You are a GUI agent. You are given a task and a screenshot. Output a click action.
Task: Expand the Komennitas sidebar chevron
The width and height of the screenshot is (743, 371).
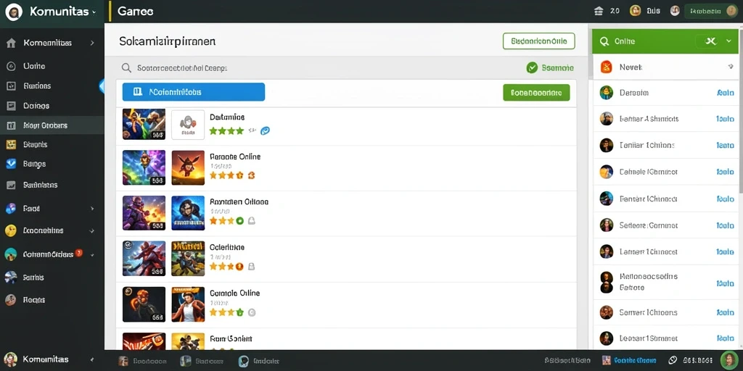click(92, 43)
